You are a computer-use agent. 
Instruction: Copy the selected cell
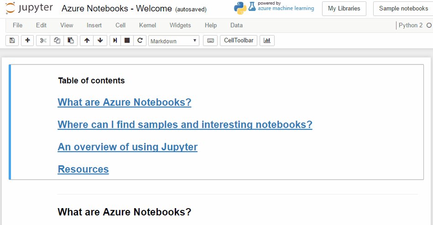click(57, 41)
